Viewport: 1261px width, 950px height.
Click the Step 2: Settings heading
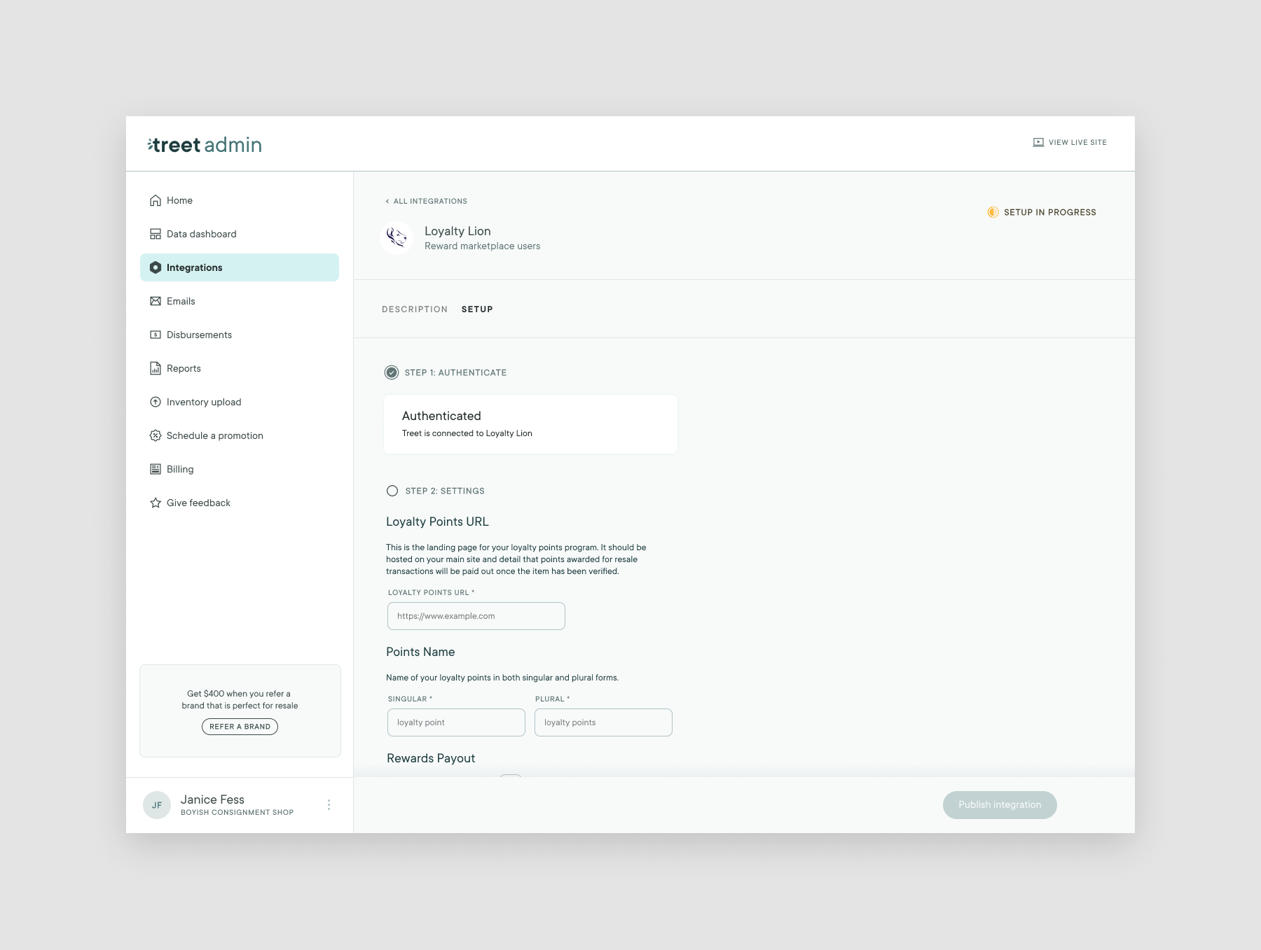click(x=445, y=491)
